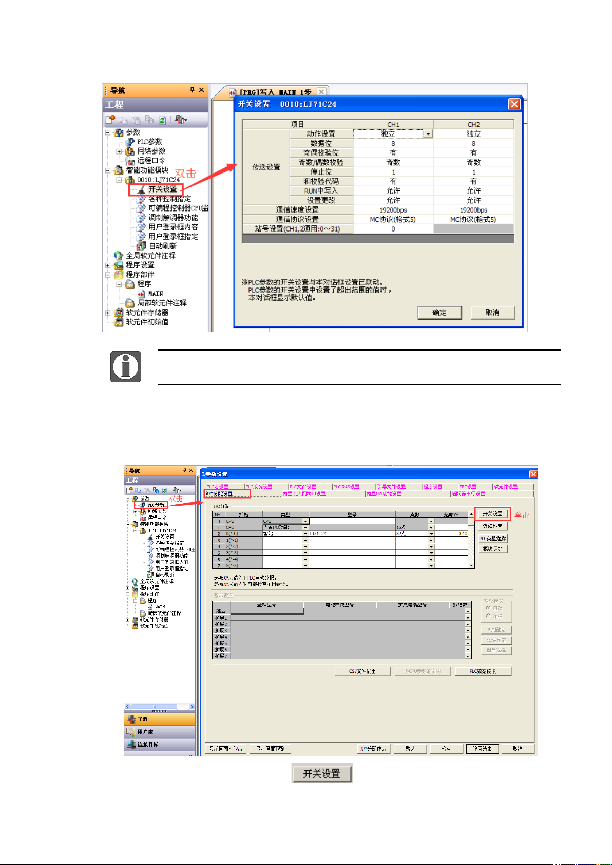The width and height of the screenshot is (612, 865).
Task: Collapse the 参数 node in upper navigation tree
Action: click(x=108, y=132)
